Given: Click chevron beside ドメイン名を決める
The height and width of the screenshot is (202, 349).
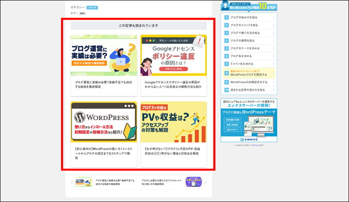Looking at the screenshot, I should [x=273, y=64].
